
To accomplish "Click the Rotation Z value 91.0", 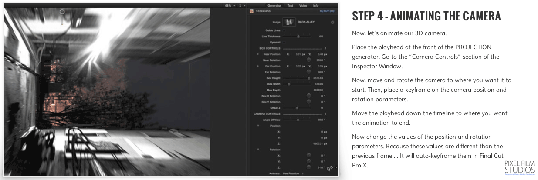I will point(321,167).
